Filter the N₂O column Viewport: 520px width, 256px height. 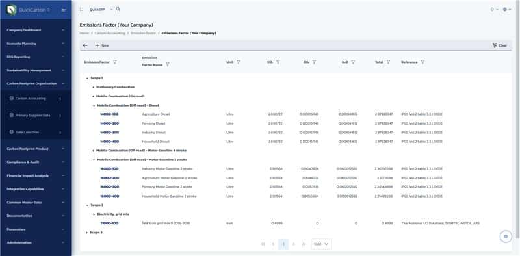(x=353, y=62)
